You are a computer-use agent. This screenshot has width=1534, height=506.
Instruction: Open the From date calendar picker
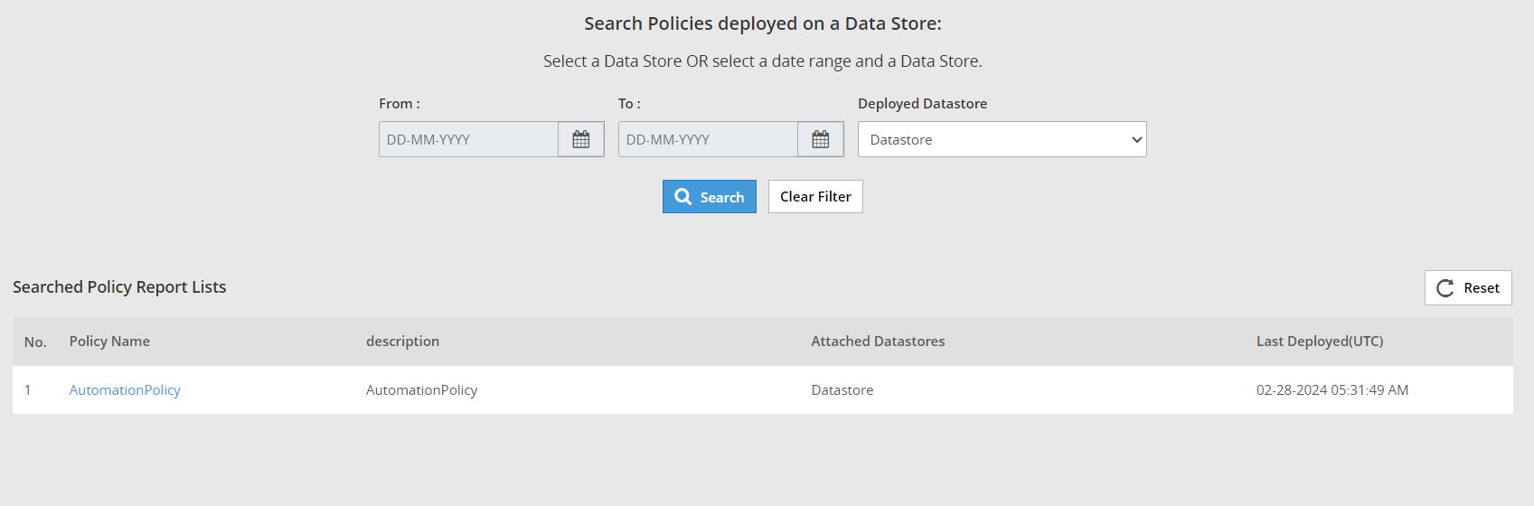pos(580,139)
